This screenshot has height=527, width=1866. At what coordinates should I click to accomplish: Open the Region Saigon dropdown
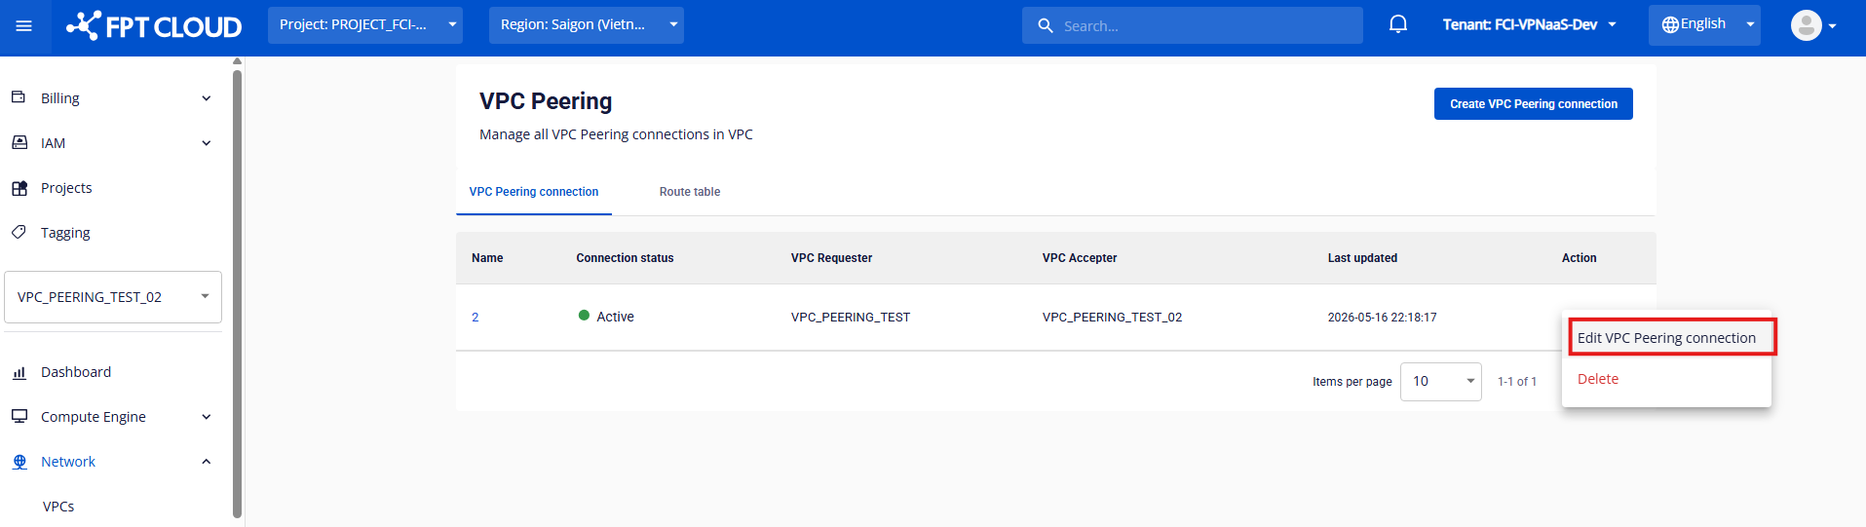587,25
